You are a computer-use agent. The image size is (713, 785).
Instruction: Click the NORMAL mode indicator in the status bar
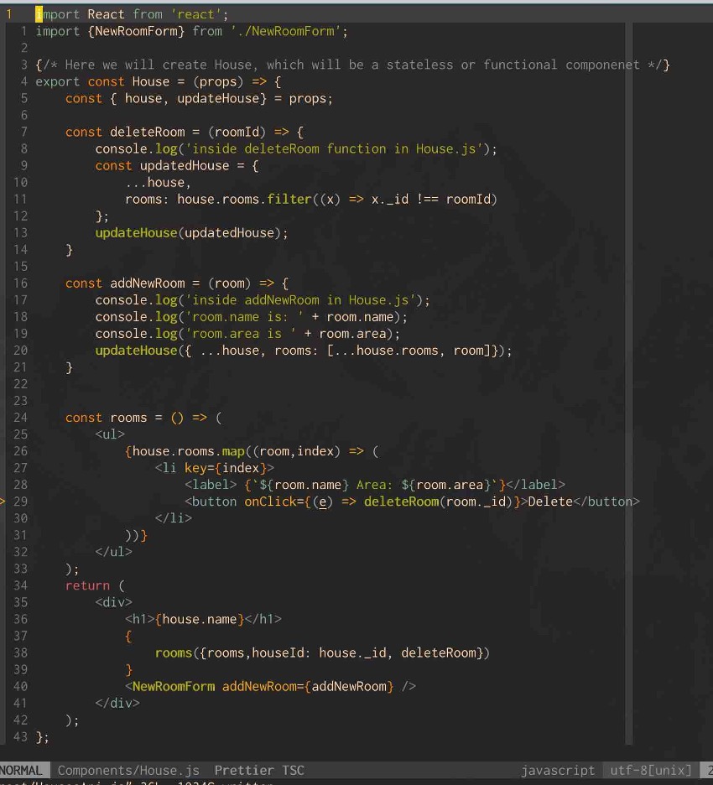coord(23,769)
